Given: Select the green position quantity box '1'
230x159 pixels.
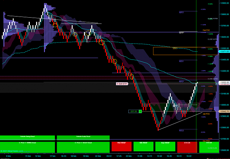Looking at the screenshot, I should tap(140, 112).
